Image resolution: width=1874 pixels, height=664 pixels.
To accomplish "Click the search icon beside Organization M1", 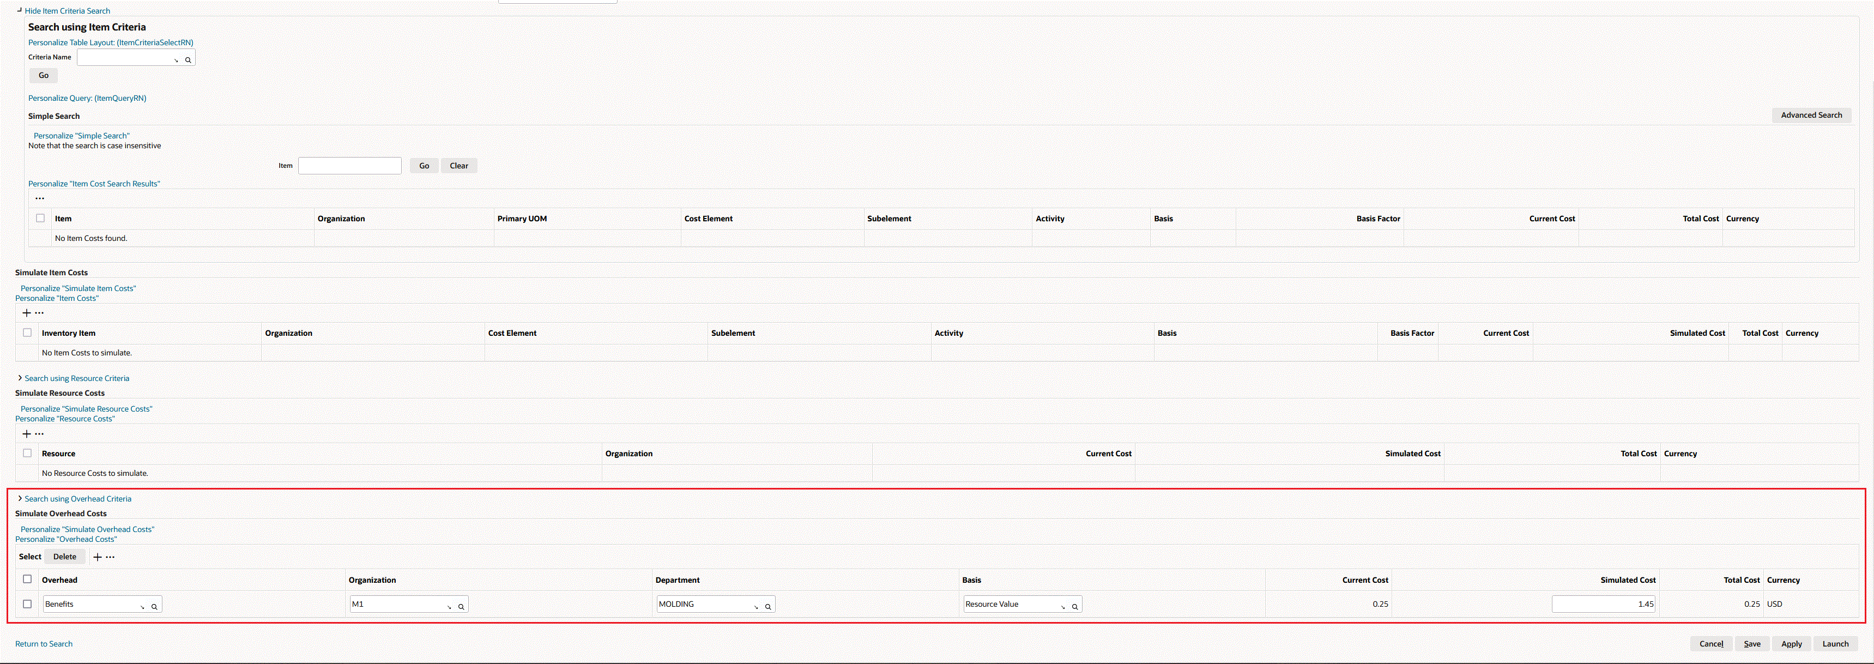I will (x=461, y=607).
